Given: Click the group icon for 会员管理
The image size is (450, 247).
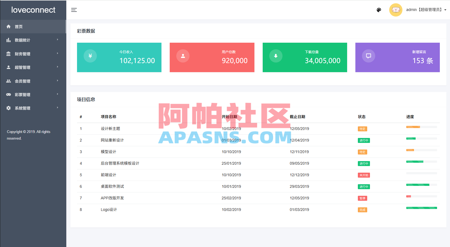Looking at the screenshot, I should (9, 81).
